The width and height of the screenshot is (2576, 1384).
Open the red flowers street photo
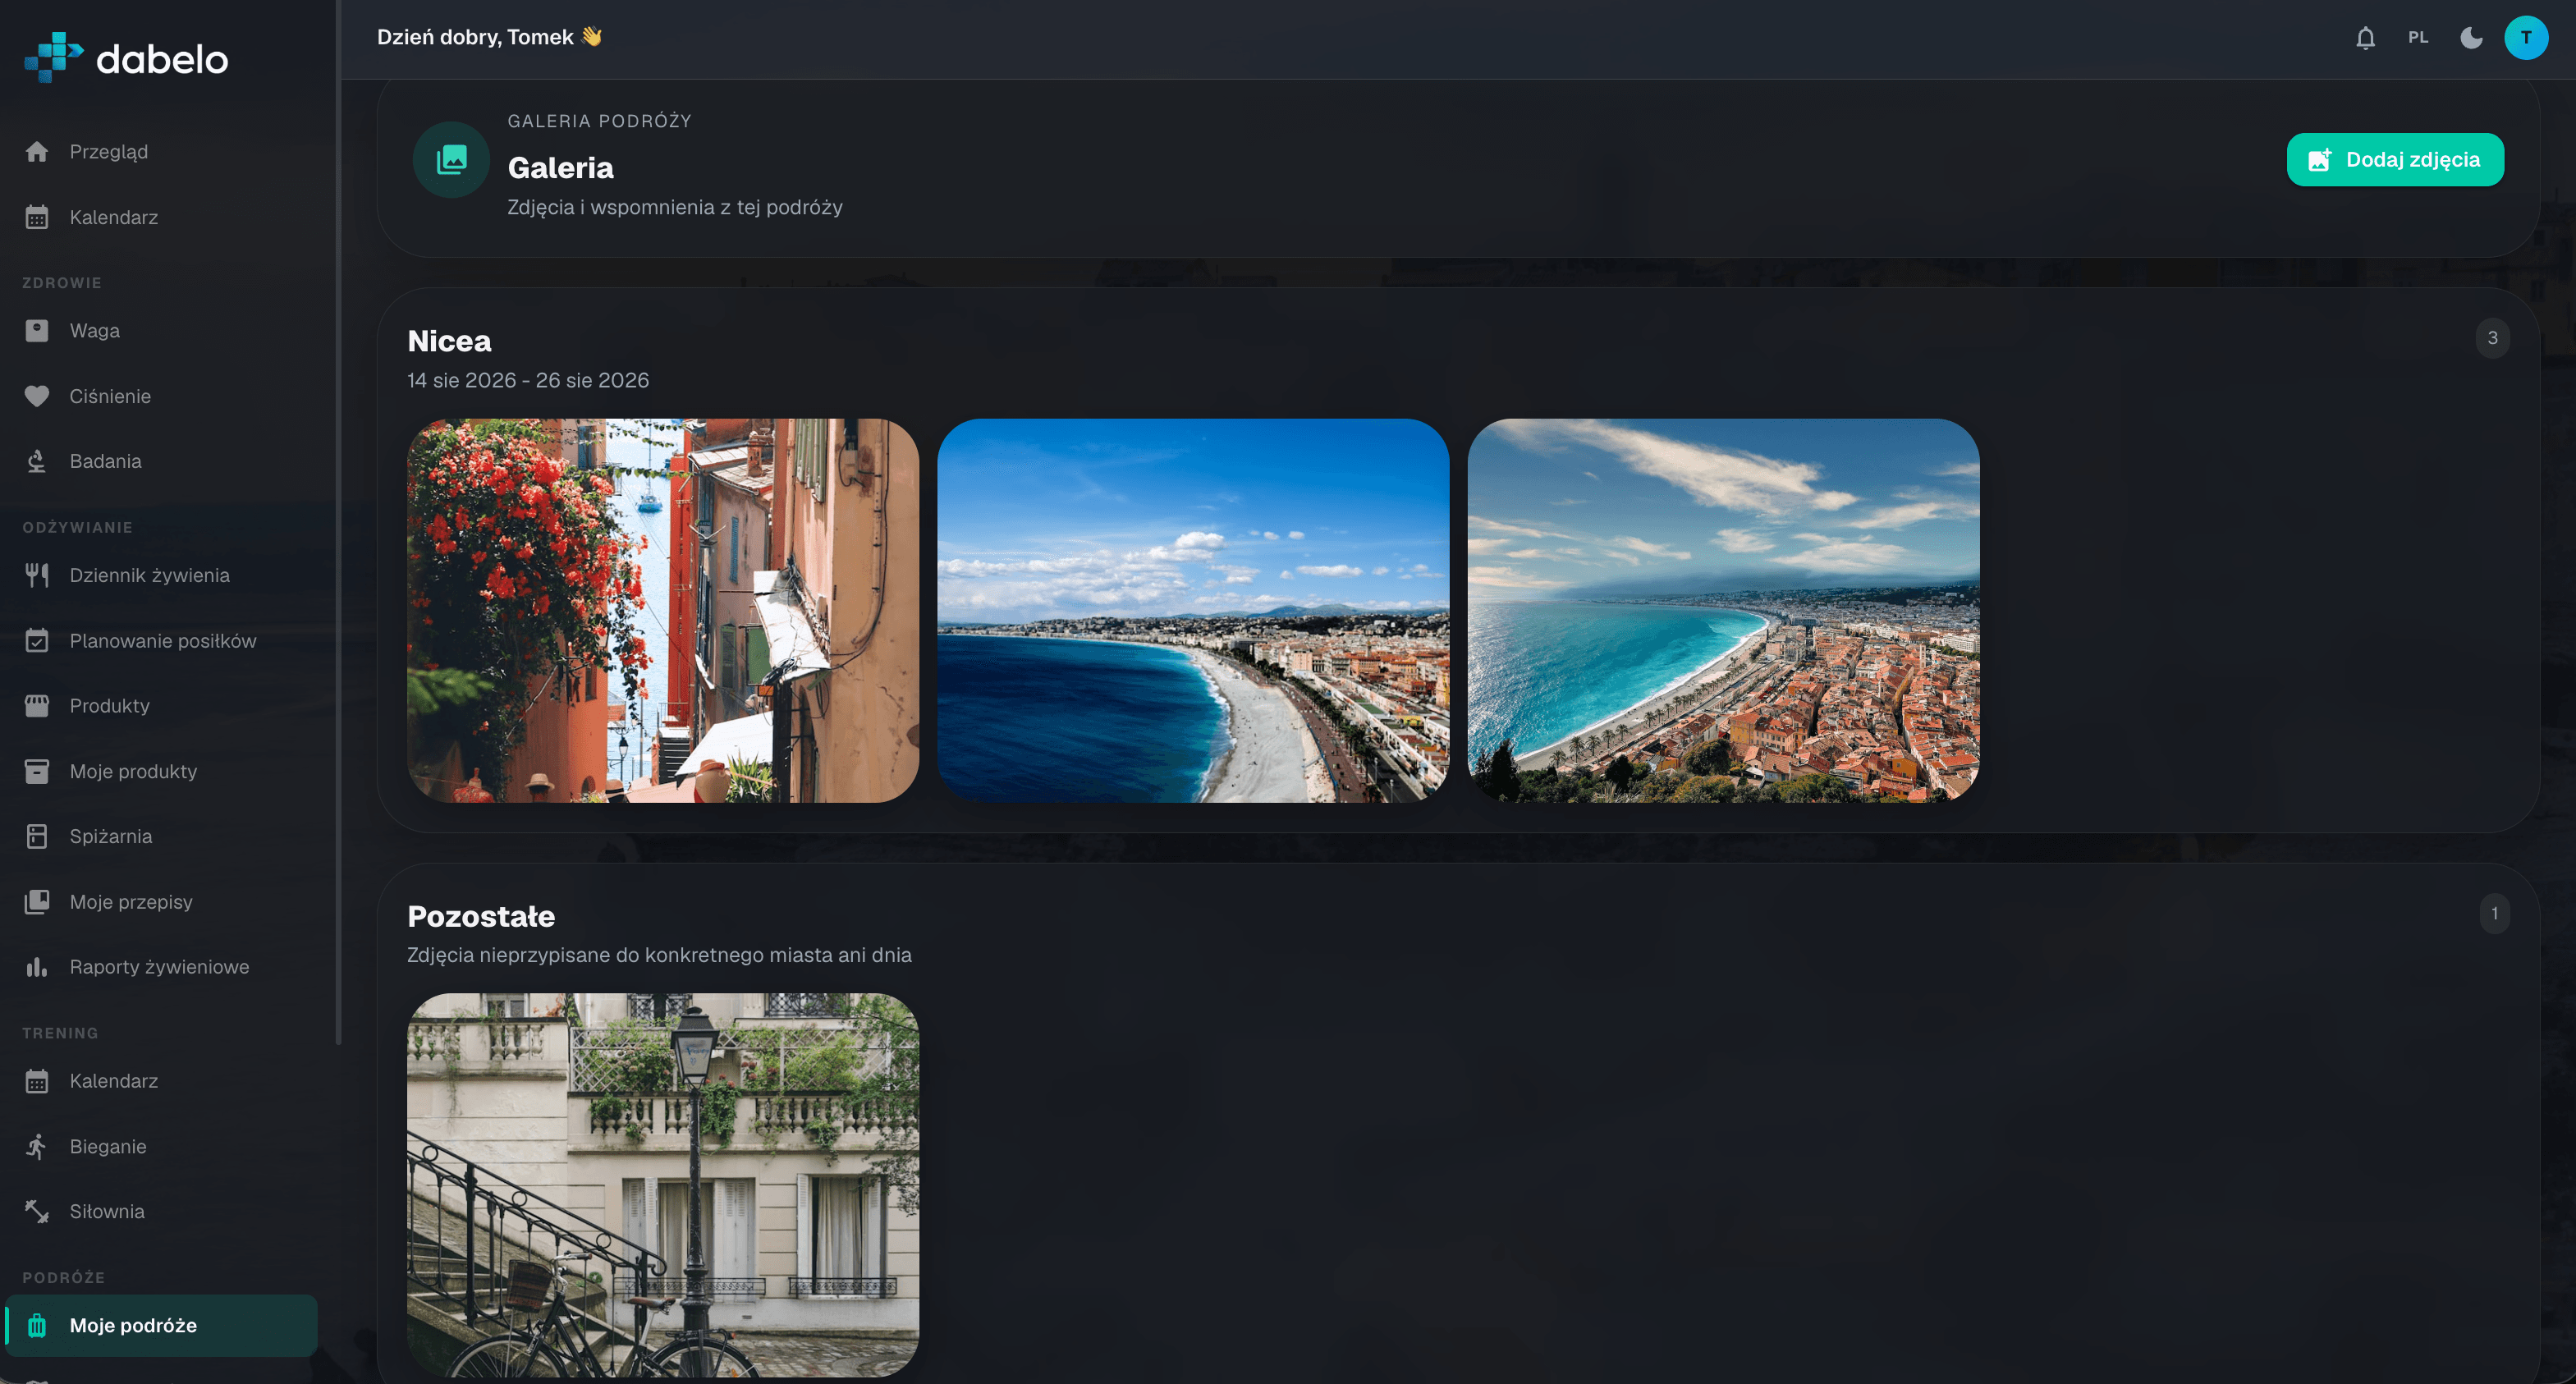(663, 610)
